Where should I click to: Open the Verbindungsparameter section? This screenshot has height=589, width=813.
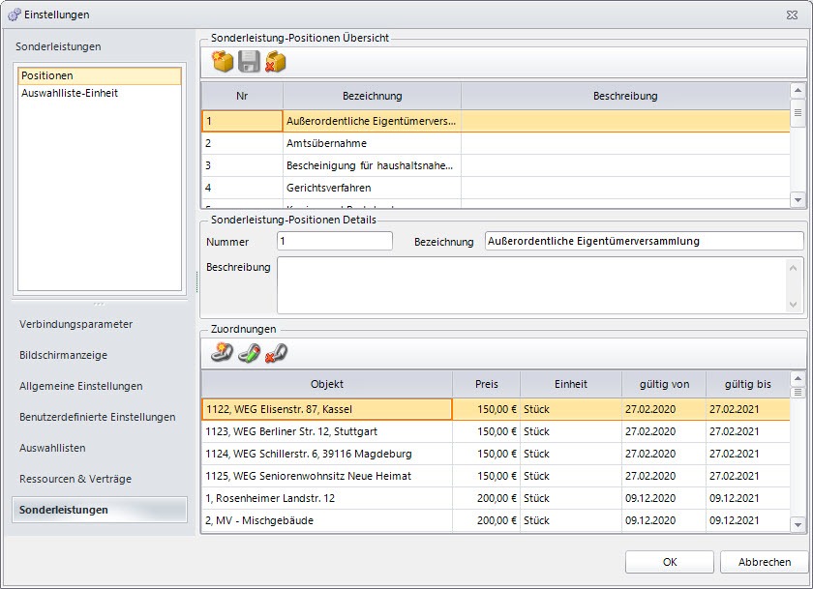click(x=75, y=324)
